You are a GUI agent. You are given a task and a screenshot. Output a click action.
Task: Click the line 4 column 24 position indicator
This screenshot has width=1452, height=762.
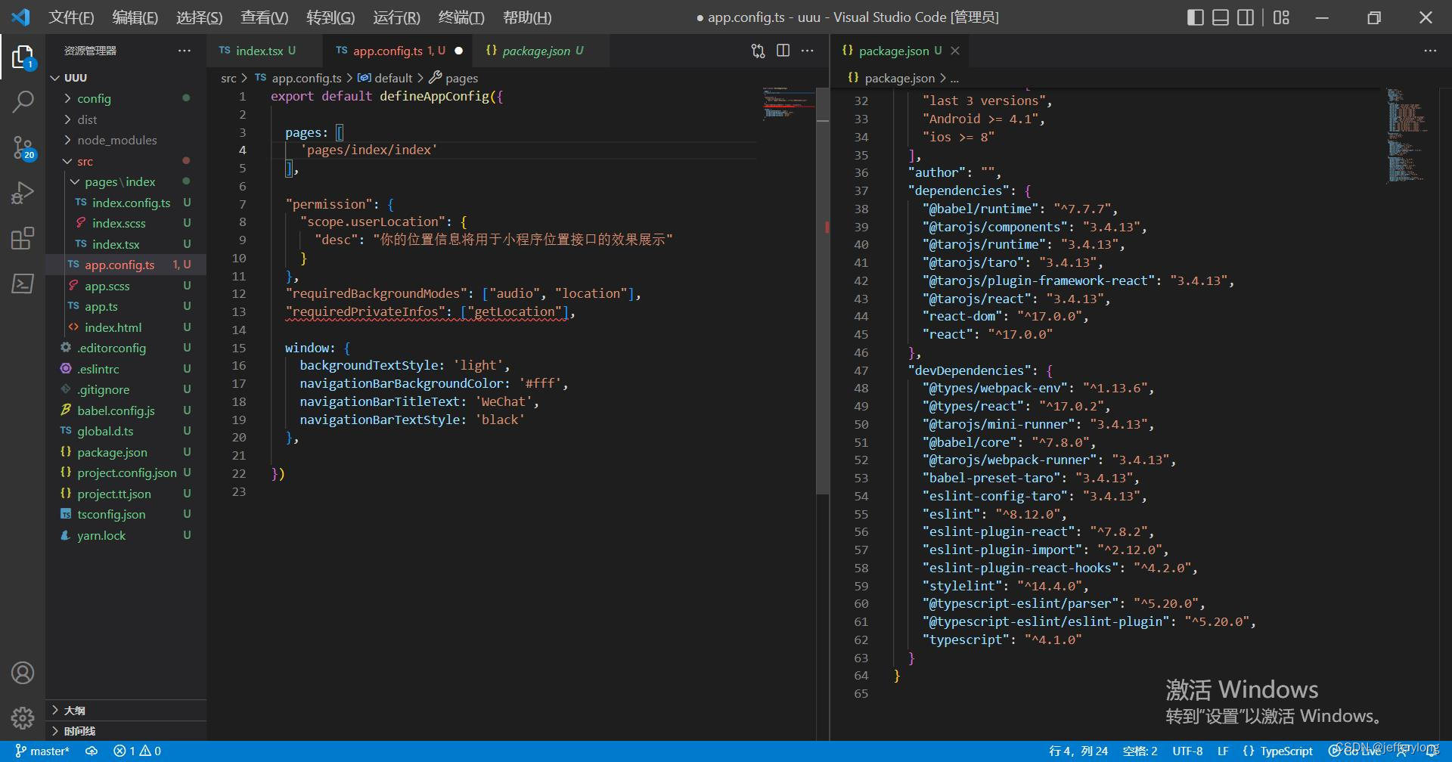click(1078, 751)
